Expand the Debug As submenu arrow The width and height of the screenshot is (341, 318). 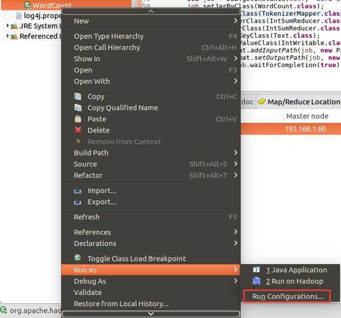[236, 281]
